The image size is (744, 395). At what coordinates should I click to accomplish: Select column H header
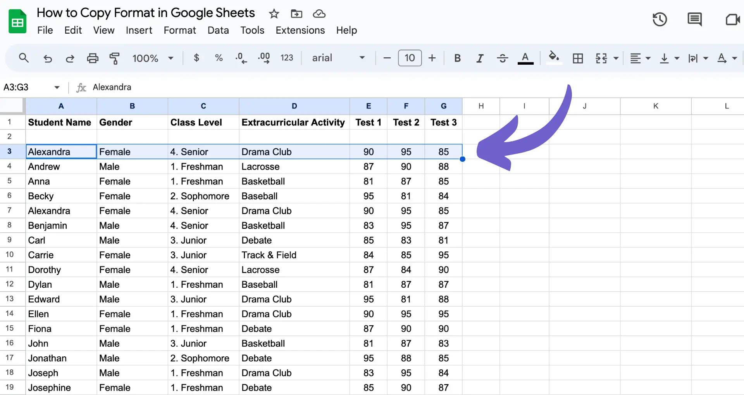point(481,106)
